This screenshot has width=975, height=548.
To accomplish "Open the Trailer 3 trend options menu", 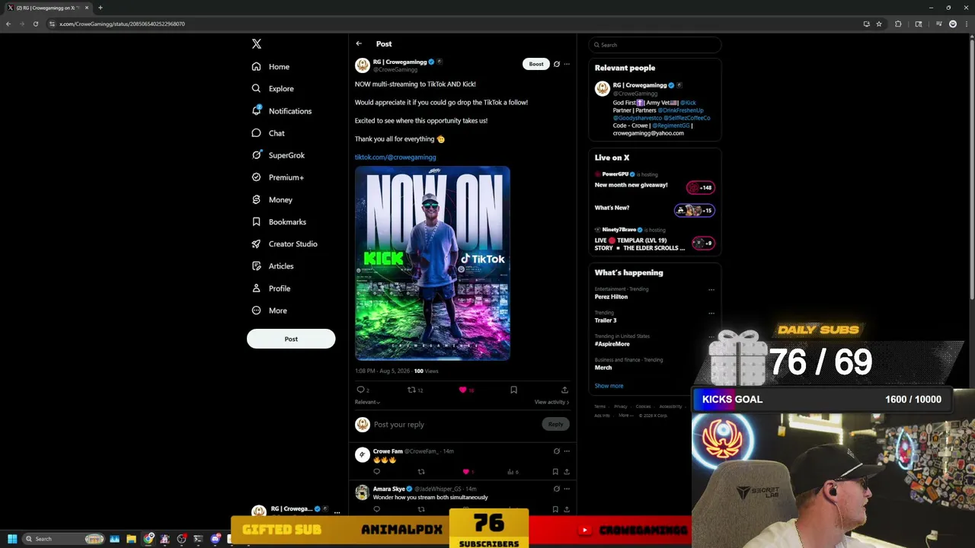I will [711, 314].
